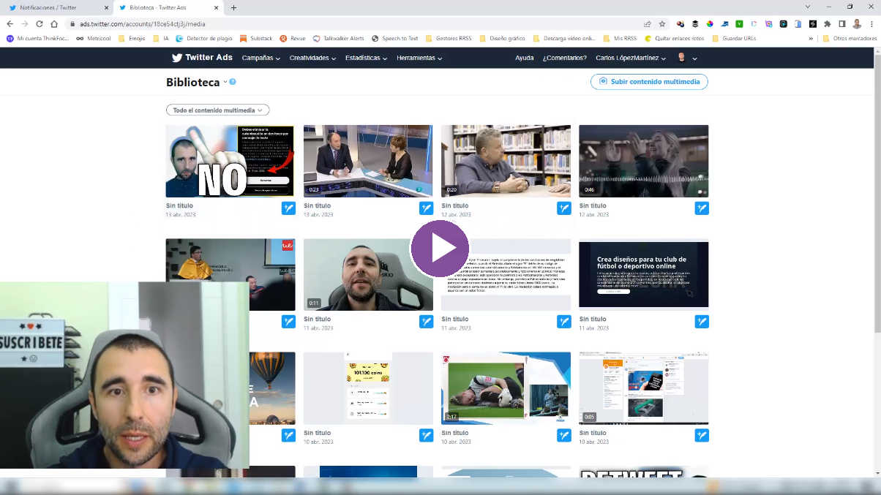
Task: Expand the Estadísticas menu
Action: [366, 58]
